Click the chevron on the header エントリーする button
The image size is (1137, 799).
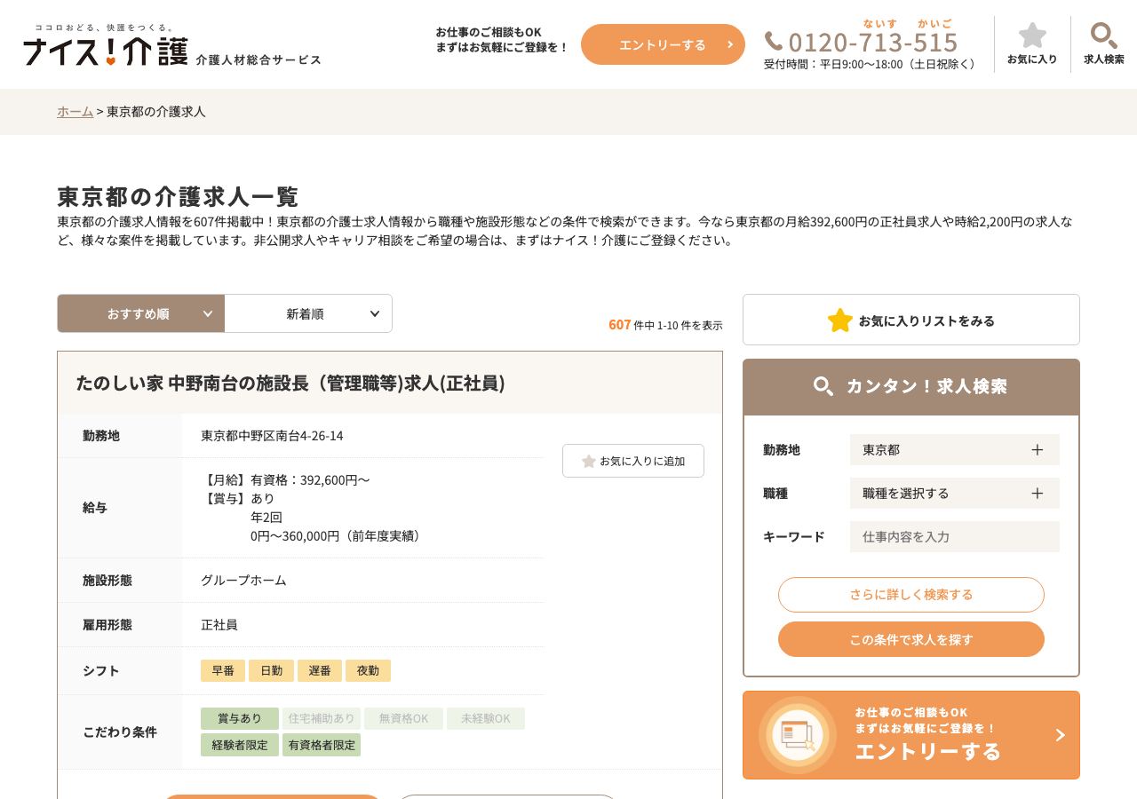730,44
